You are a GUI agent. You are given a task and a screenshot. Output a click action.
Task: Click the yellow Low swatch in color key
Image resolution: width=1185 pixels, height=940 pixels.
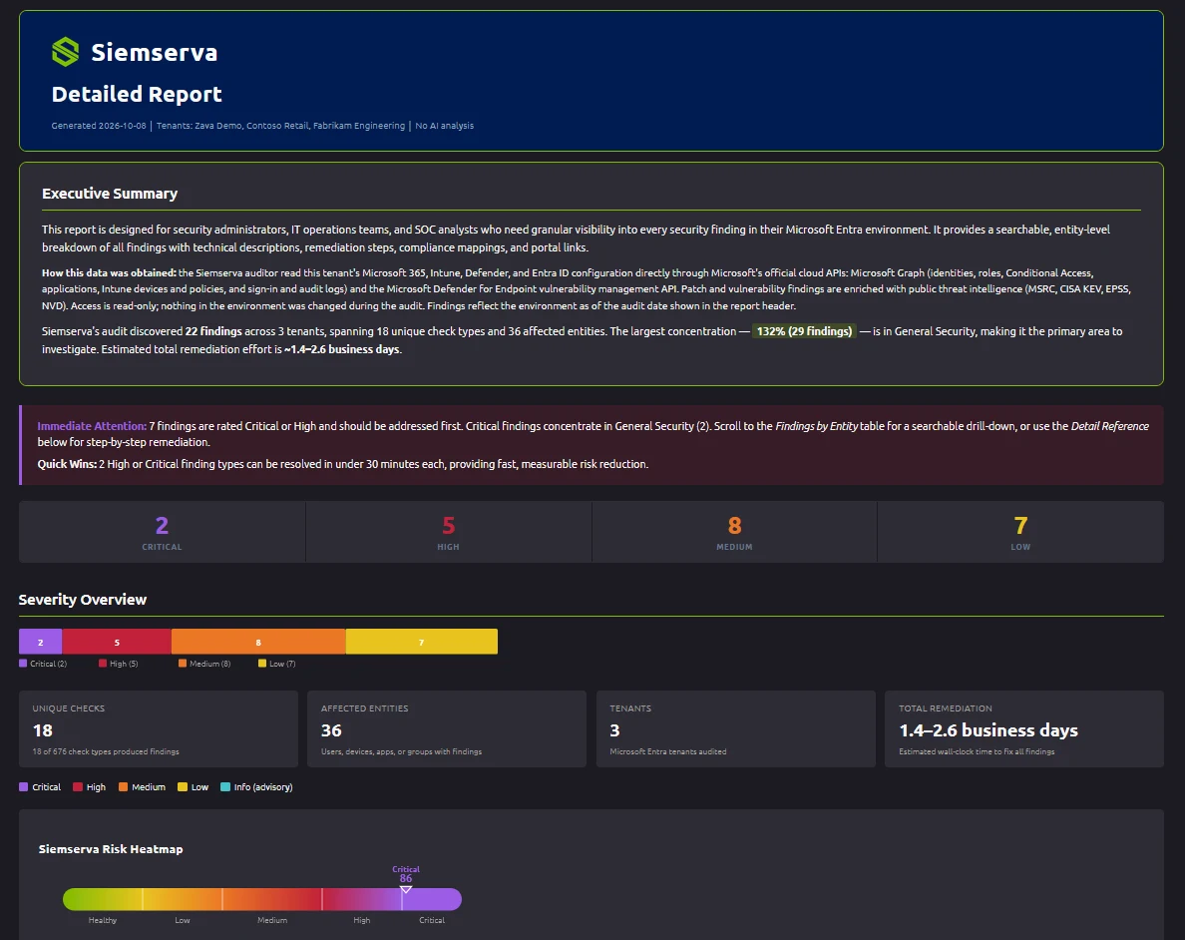coord(183,787)
